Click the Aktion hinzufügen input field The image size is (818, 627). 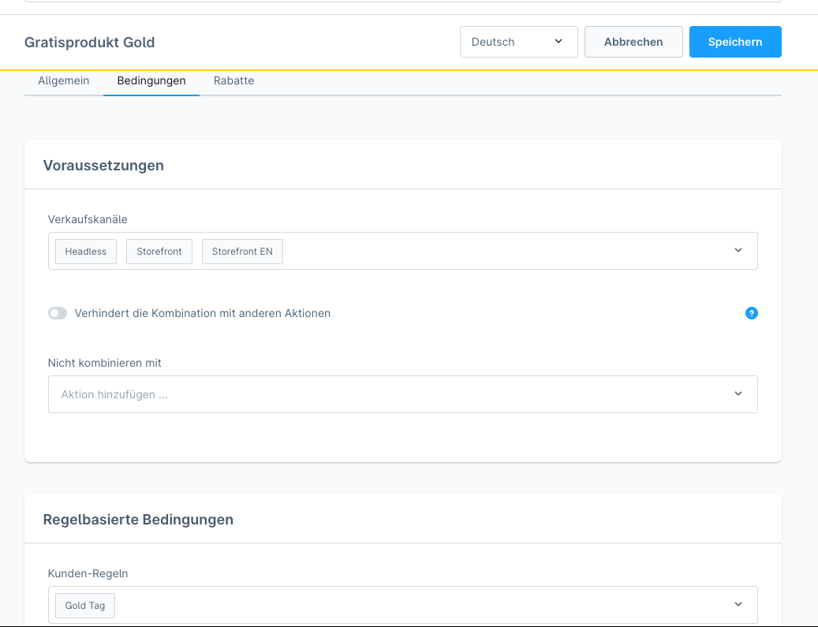pyautogui.click(x=387, y=394)
